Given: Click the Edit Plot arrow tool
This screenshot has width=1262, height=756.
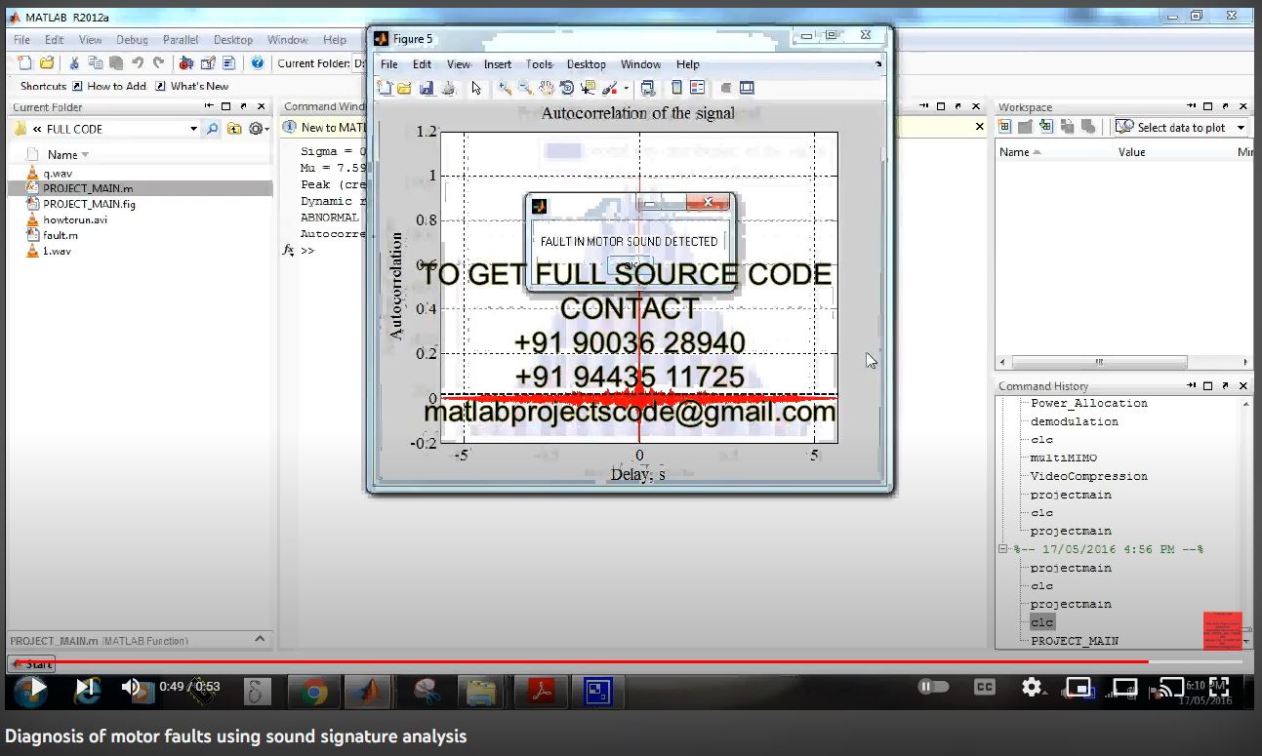Looking at the screenshot, I should 476,88.
